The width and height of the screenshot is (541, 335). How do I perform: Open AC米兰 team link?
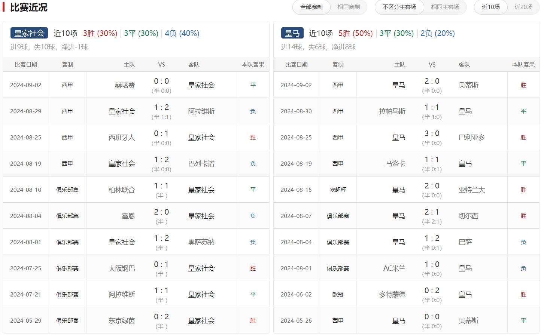coord(395,268)
